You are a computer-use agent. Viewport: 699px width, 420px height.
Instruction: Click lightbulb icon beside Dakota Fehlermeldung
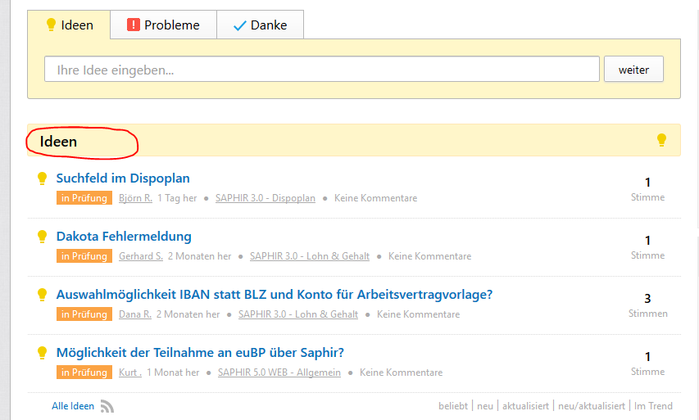(x=43, y=237)
